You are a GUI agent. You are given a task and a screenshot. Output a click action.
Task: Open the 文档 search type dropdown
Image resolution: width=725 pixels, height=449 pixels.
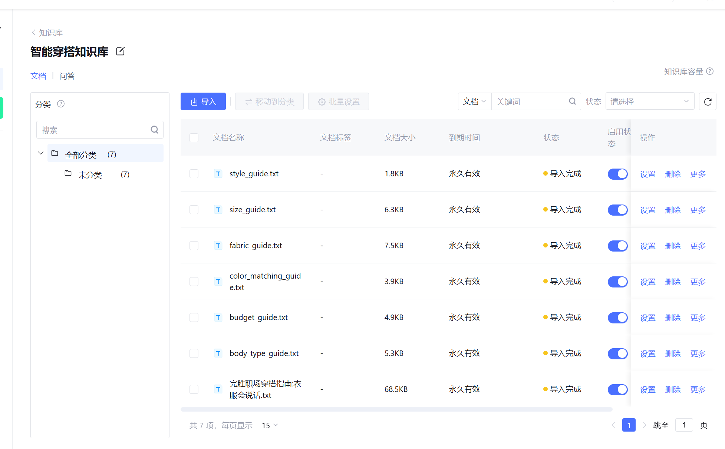pyautogui.click(x=474, y=102)
